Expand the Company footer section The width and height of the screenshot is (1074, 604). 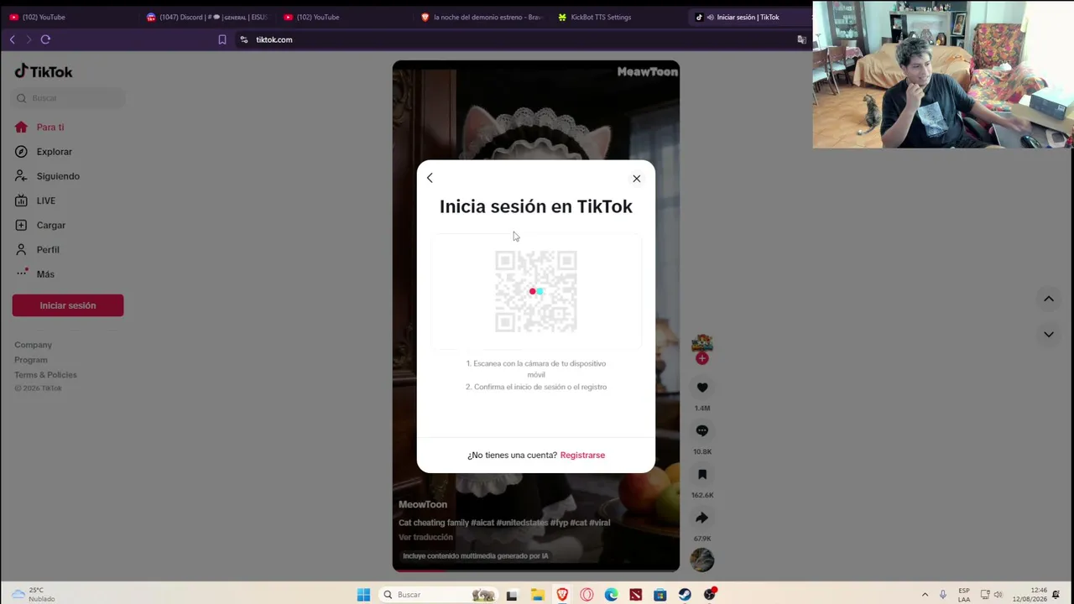point(33,345)
